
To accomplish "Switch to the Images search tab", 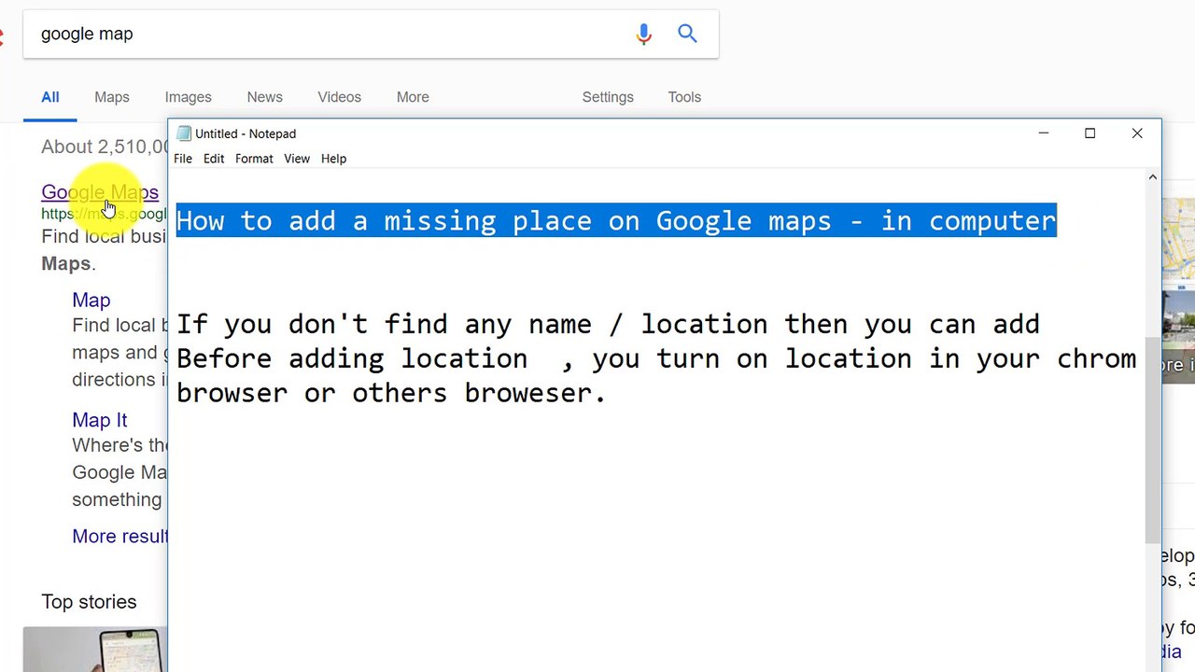I will (189, 97).
